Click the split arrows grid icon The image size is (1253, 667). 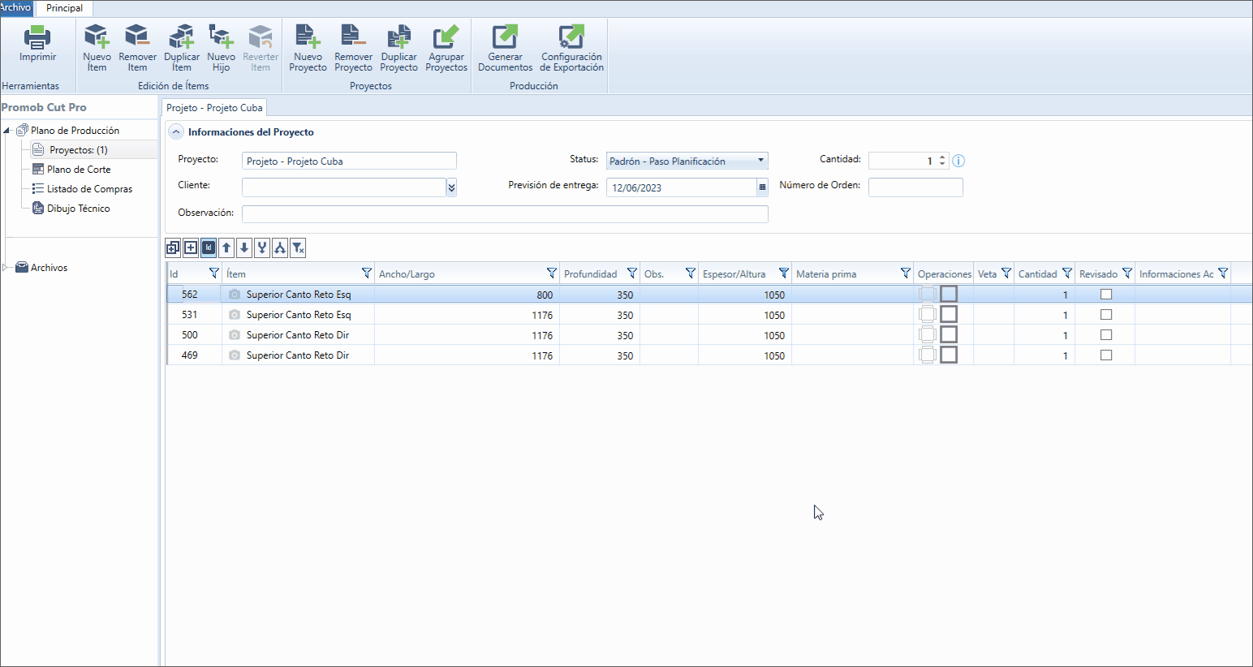pos(280,248)
